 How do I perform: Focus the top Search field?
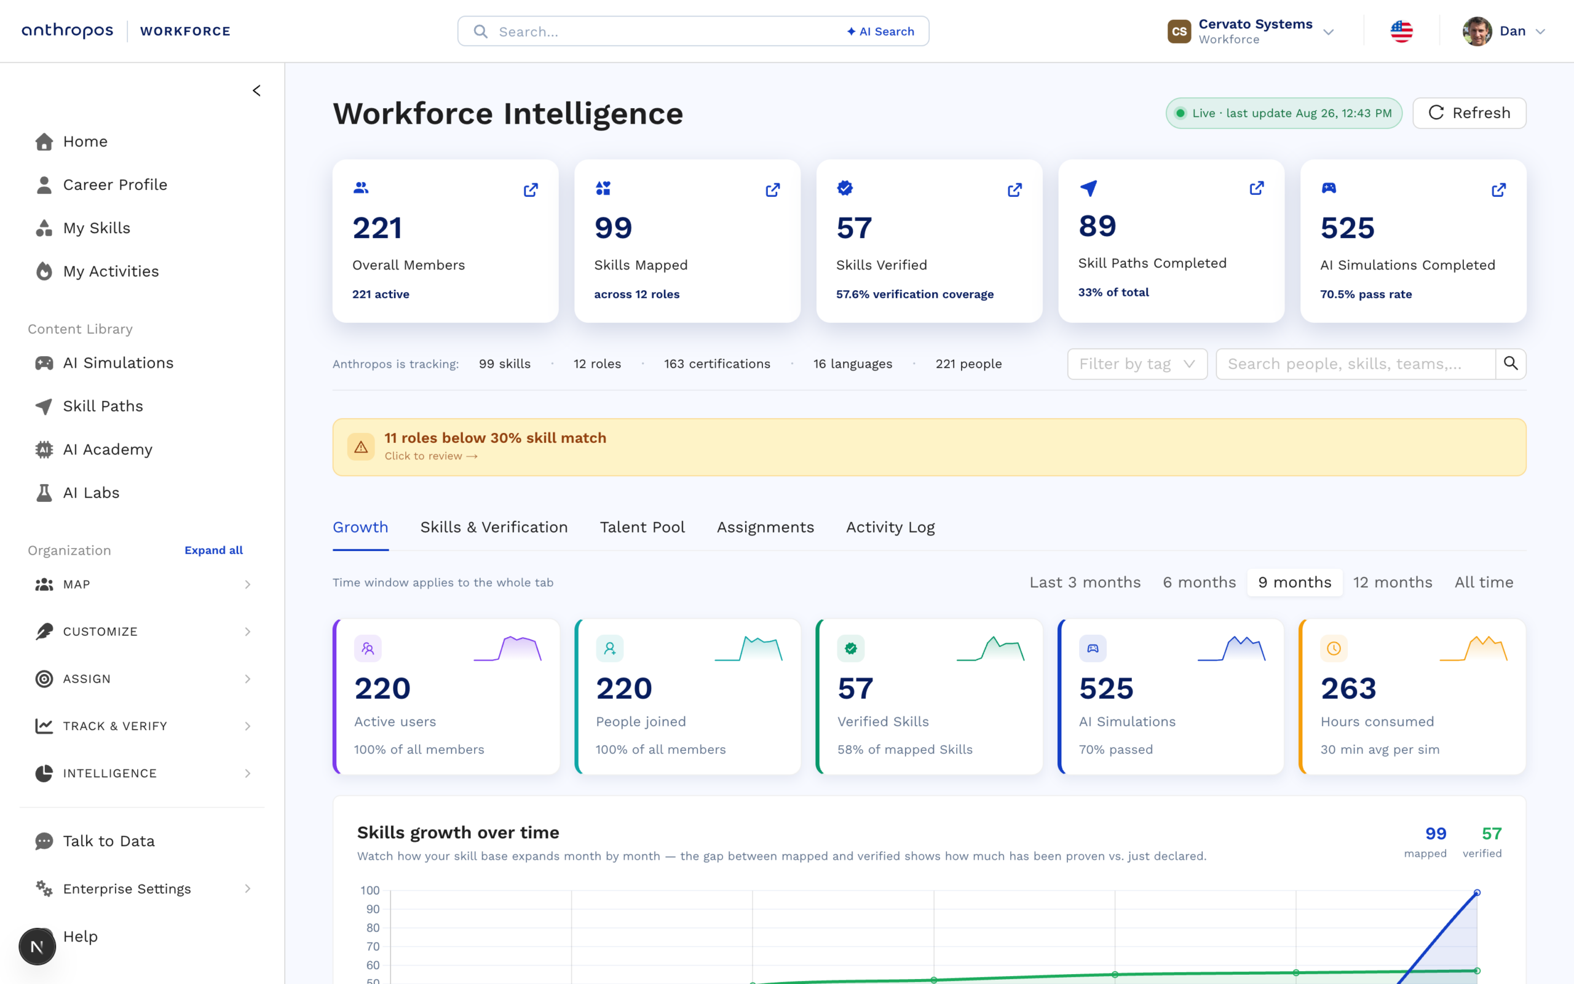click(693, 31)
